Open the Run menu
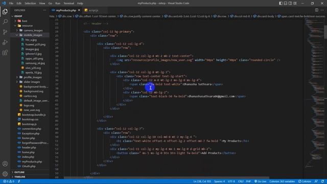327x184 pixels. click(x=58, y=4)
